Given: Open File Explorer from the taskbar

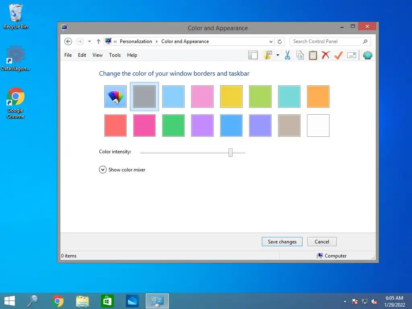Looking at the screenshot, I should [x=82, y=301].
